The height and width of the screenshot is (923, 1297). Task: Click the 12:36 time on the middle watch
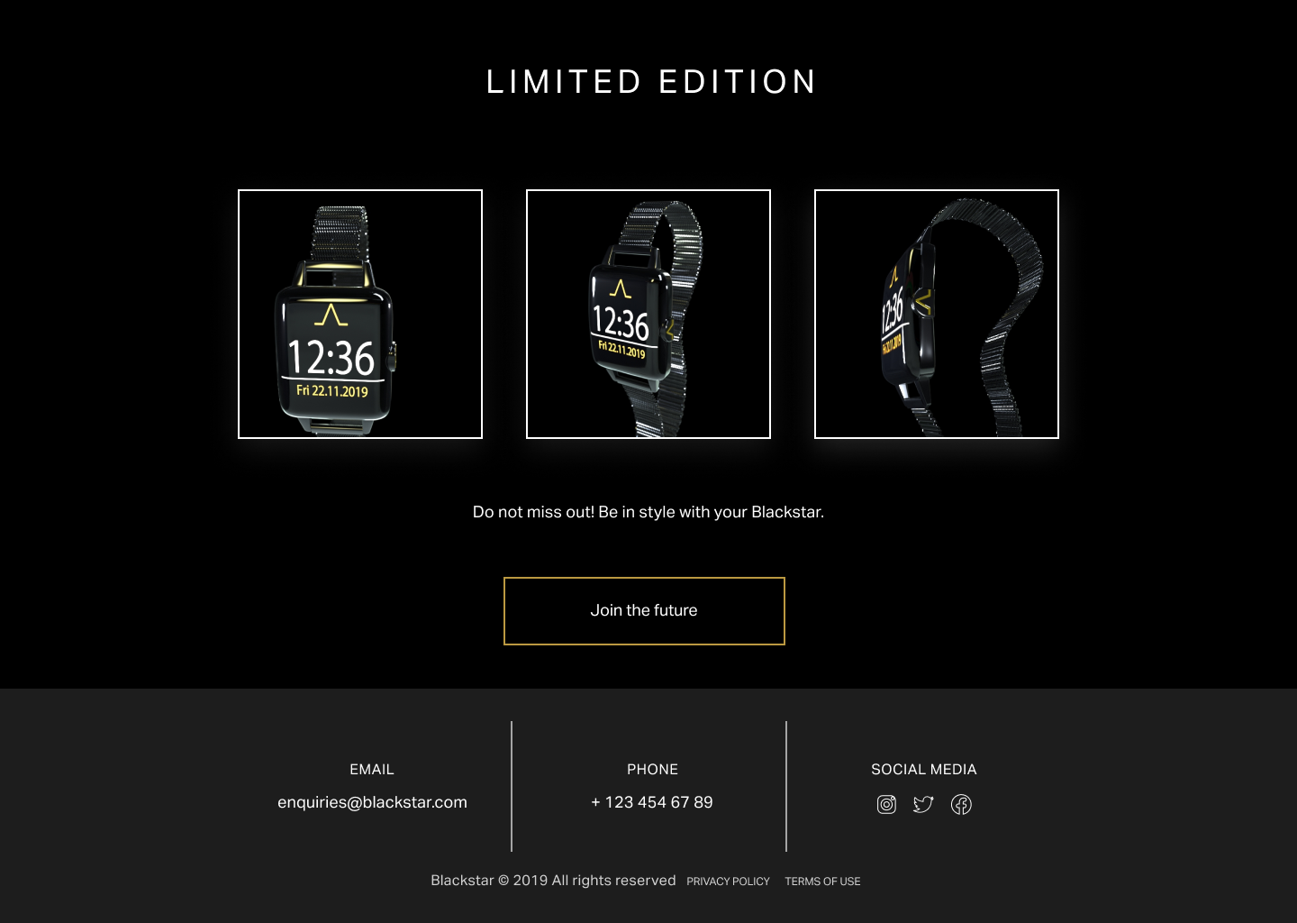621,324
